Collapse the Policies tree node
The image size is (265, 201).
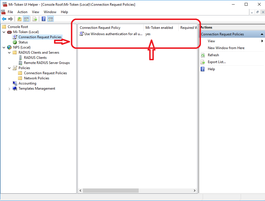click(x=9, y=68)
